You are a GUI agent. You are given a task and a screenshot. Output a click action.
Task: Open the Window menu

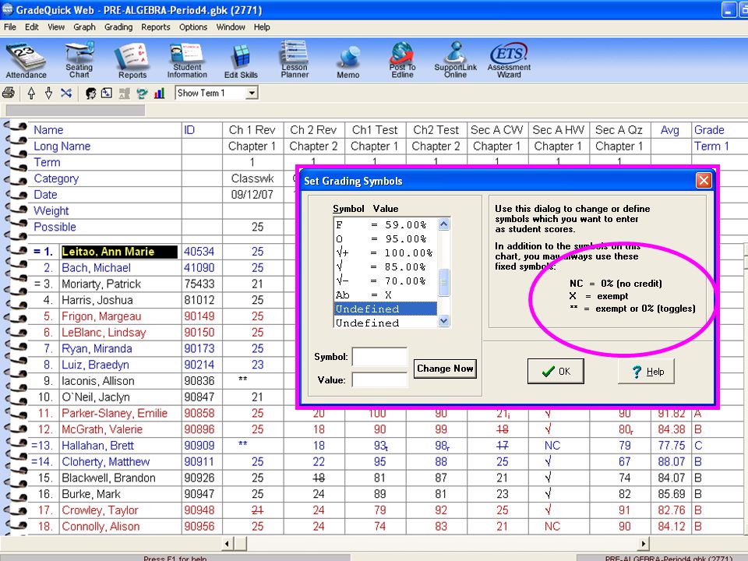pos(231,27)
